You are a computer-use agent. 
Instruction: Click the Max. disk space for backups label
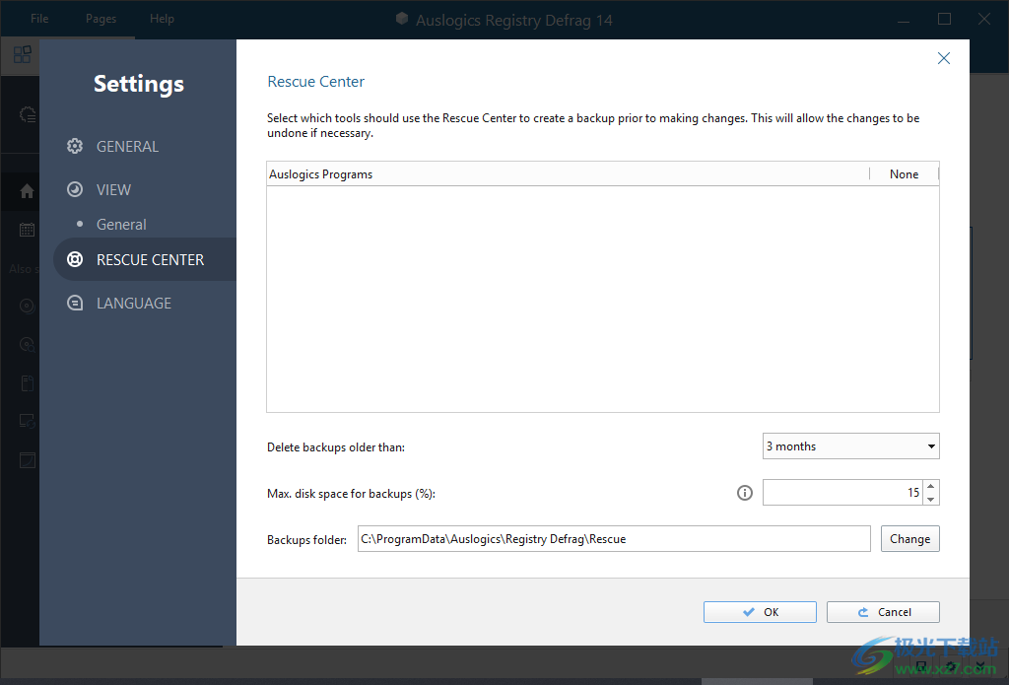[x=352, y=494]
